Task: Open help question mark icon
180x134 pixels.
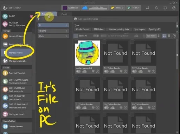Action: (174, 8)
